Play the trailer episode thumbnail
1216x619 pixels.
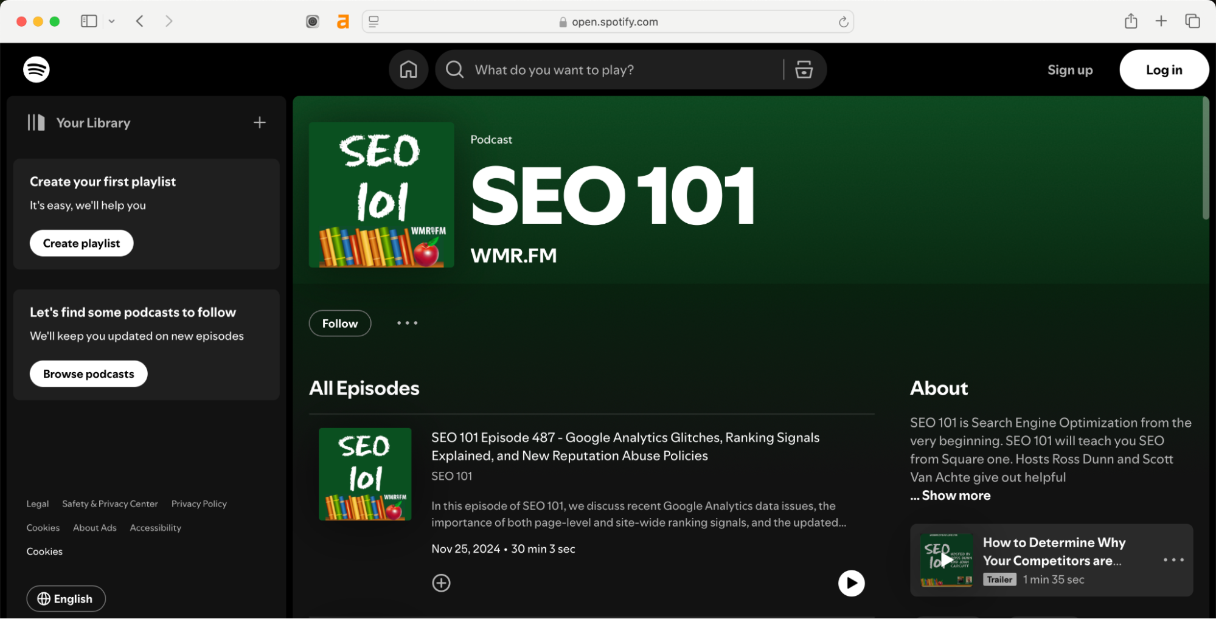pos(947,560)
